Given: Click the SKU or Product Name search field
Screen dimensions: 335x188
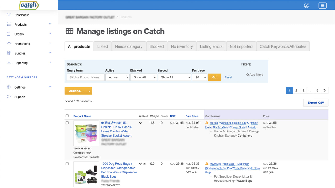Looking at the screenshot, I should point(85,77).
